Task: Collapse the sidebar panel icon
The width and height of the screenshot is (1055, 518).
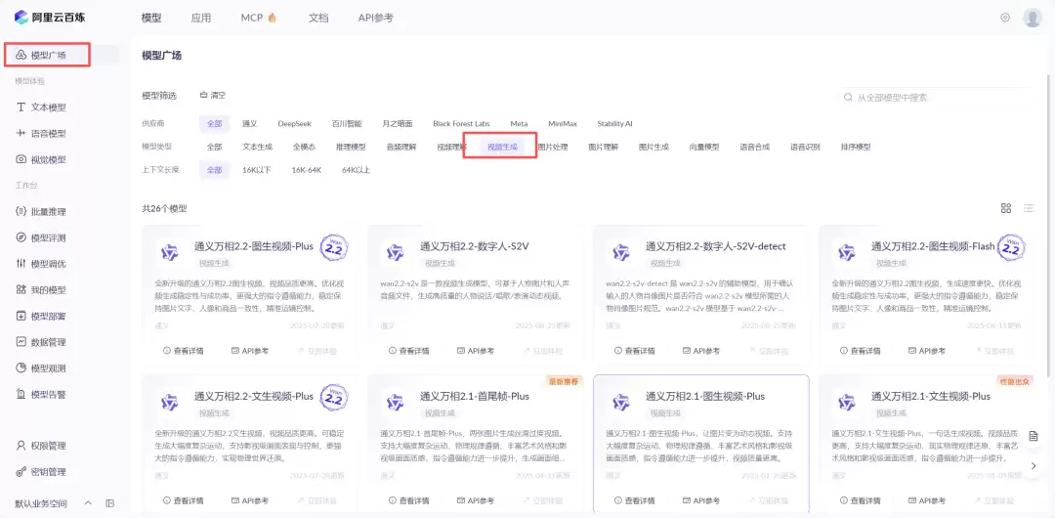Action: 109,503
